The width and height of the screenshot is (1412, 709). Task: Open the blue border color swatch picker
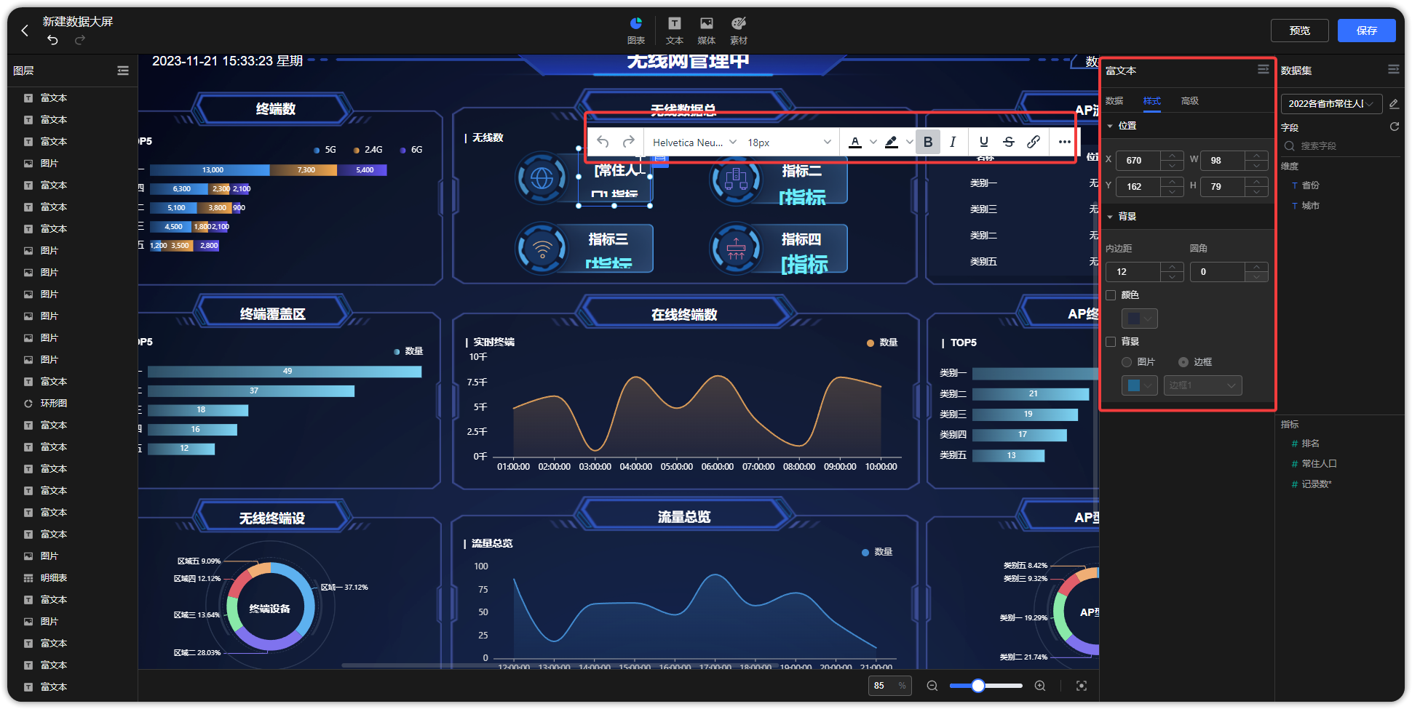click(1140, 385)
